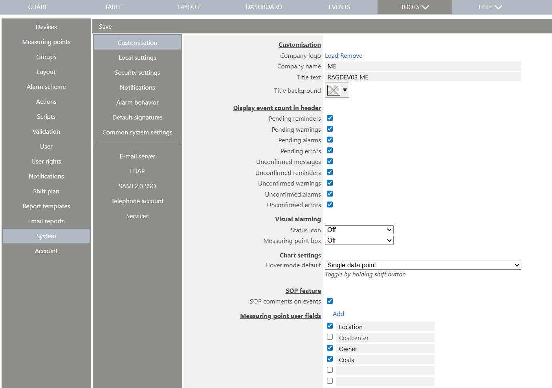This screenshot has width=552, height=388.
Task: Disable the Pending warnings counter
Action: (330, 129)
